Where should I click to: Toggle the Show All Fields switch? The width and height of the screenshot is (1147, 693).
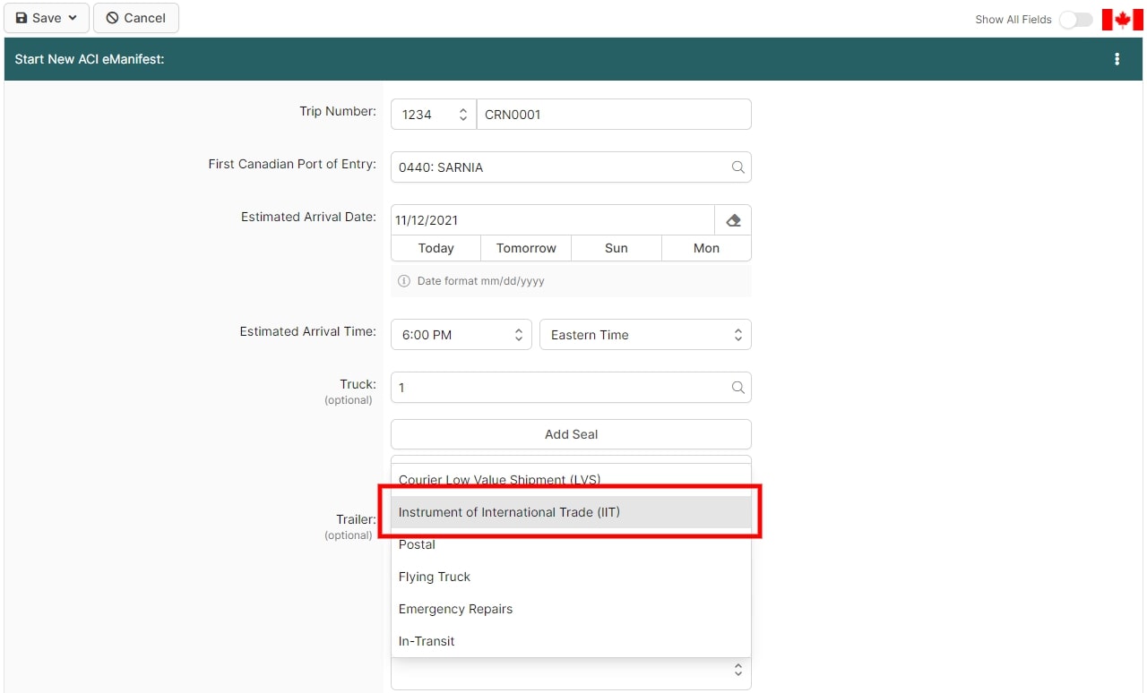coord(1075,19)
